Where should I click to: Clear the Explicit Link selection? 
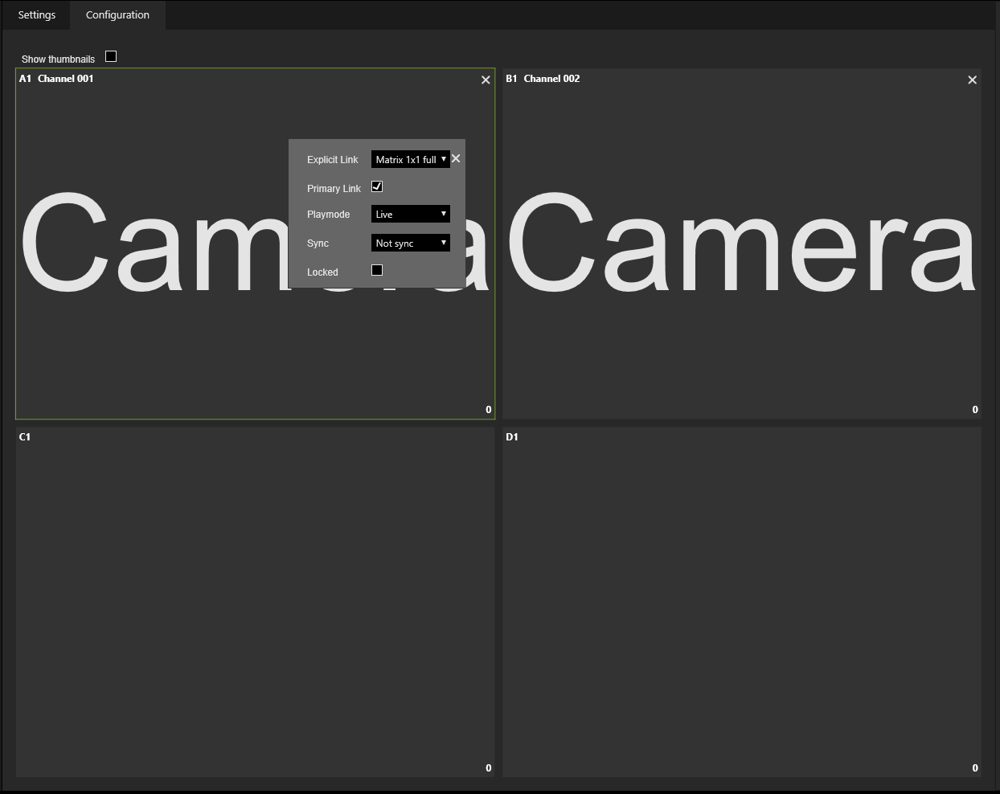[456, 158]
